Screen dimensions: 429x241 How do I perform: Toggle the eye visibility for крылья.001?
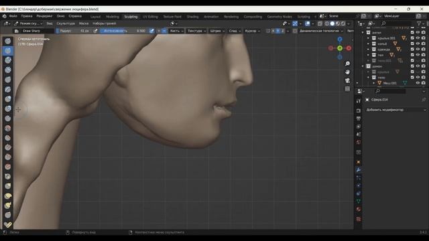[418, 38]
